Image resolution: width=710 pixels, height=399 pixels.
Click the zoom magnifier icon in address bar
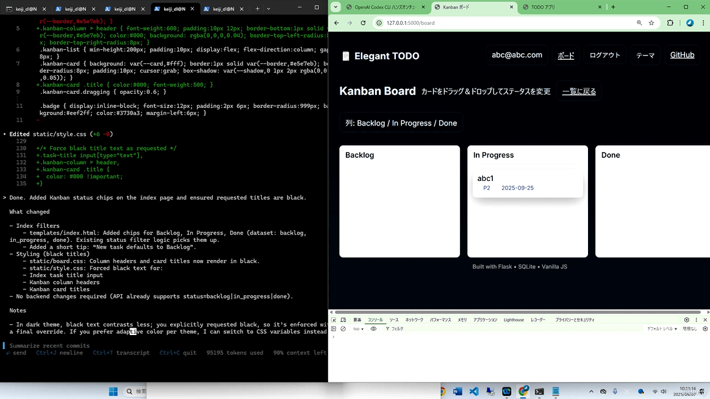point(639,23)
